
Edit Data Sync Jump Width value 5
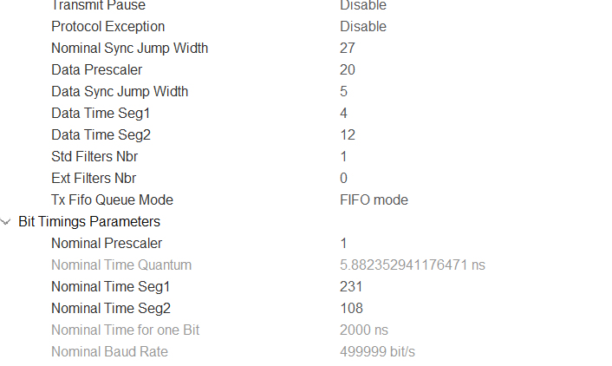344,92
